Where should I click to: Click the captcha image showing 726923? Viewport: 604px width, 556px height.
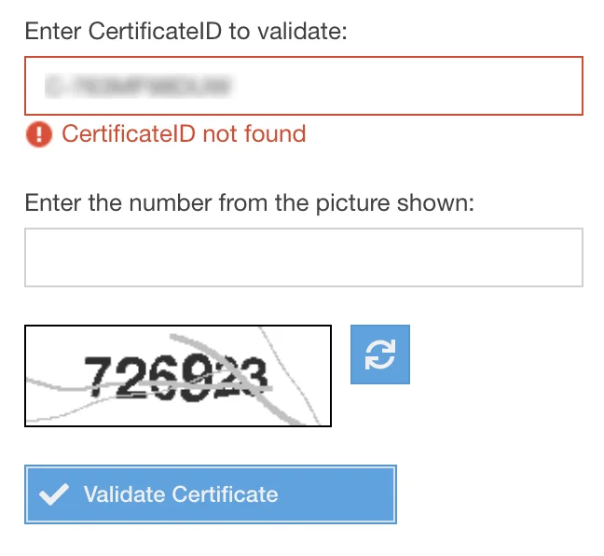pos(177,375)
